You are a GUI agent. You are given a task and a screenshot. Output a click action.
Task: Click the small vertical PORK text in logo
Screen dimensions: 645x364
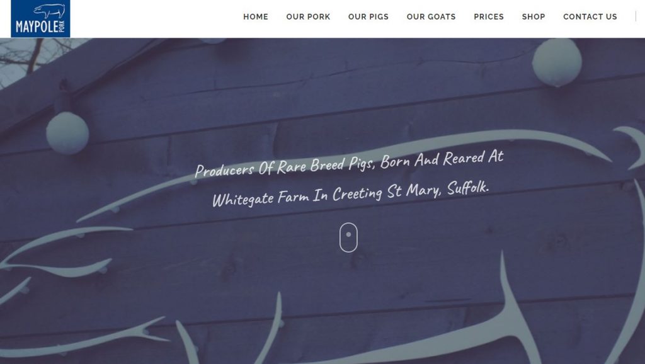click(x=62, y=26)
